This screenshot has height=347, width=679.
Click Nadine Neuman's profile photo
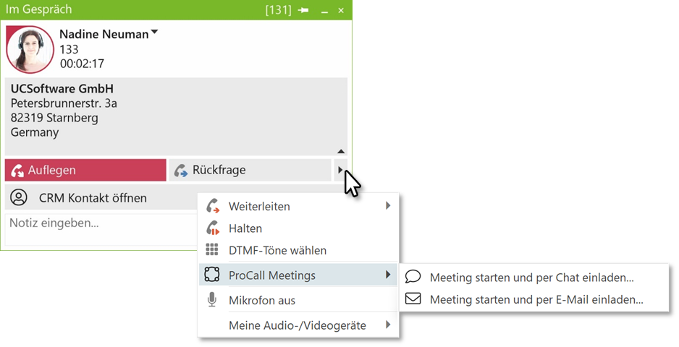[30, 49]
